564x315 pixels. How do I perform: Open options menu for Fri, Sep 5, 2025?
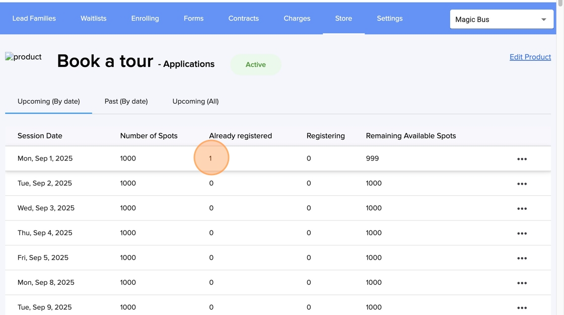tap(522, 258)
